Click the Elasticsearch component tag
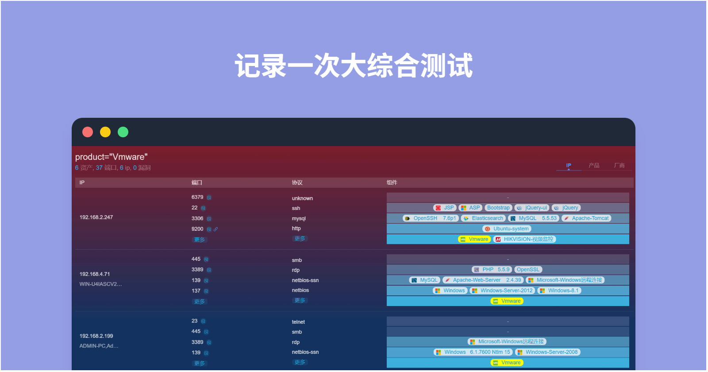 coord(483,218)
